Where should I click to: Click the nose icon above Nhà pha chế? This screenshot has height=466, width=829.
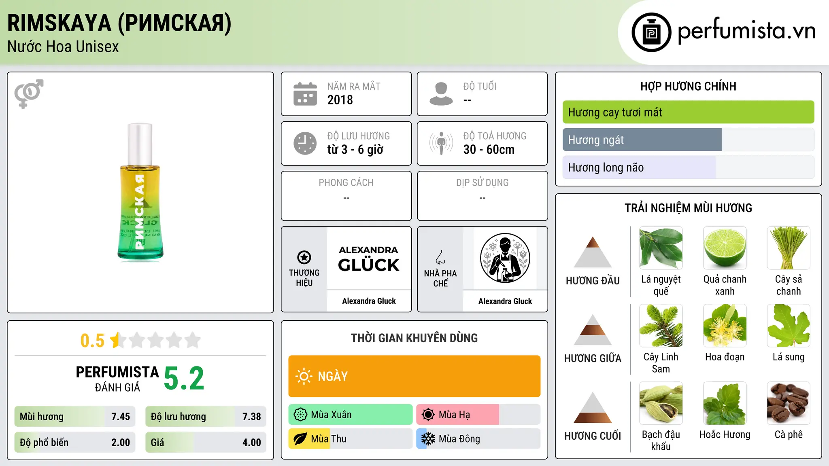tap(440, 257)
